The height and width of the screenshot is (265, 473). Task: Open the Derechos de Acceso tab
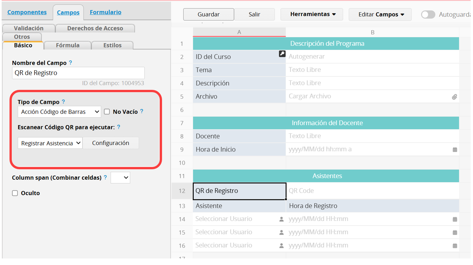[x=95, y=28]
